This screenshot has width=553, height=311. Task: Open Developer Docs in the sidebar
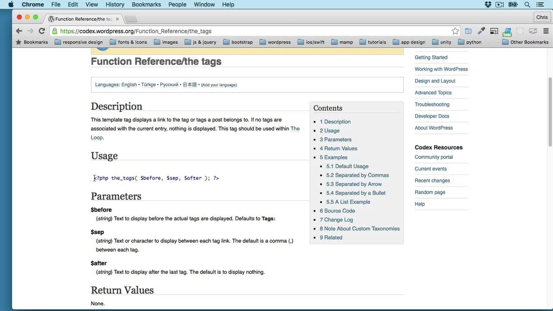coord(432,116)
